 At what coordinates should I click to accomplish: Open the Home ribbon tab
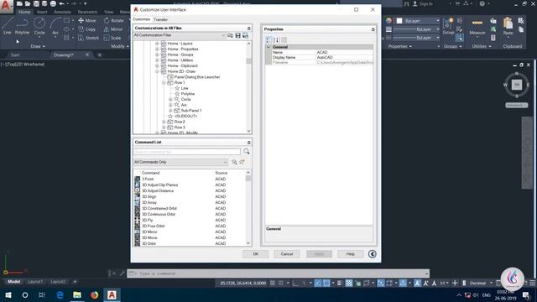pyautogui.click(x=24, y=12)
